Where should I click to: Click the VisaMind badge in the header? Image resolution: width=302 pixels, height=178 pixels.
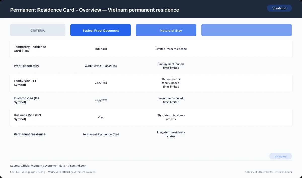pos(279,8)
